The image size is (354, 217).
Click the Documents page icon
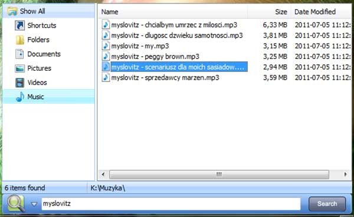pos(19,54)
